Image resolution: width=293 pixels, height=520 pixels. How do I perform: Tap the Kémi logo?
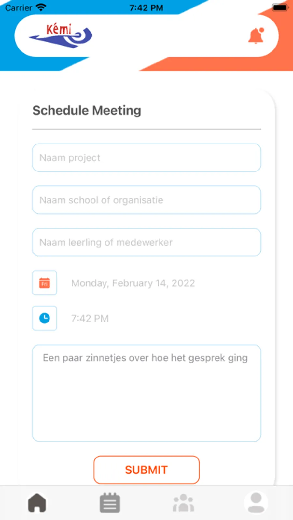point(61,36)
